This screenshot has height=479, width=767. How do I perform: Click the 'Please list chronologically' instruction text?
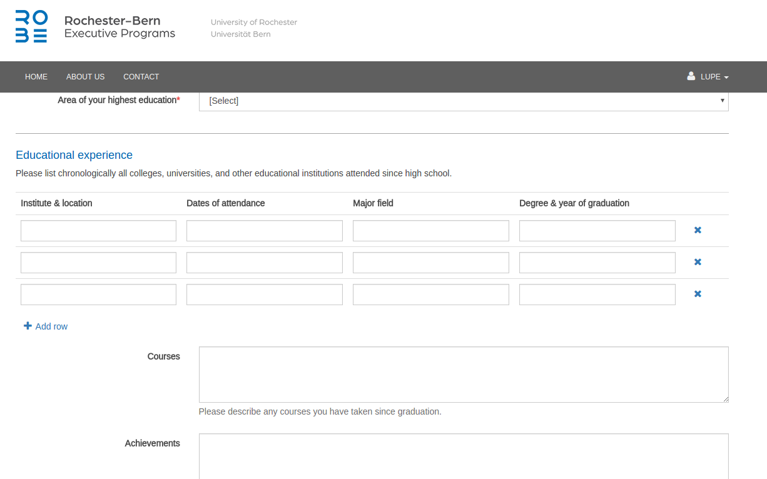pos(234,173)
